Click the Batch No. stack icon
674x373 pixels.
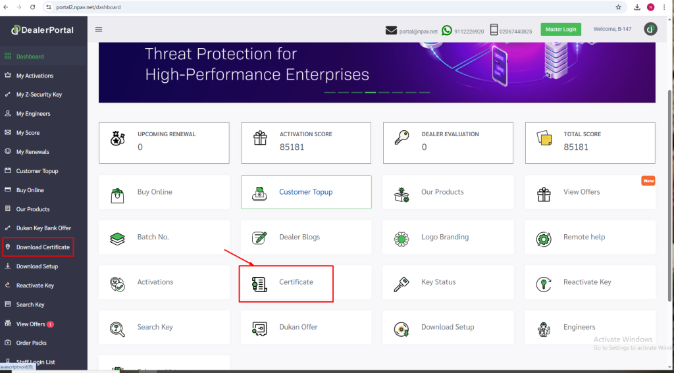point(117,237)
